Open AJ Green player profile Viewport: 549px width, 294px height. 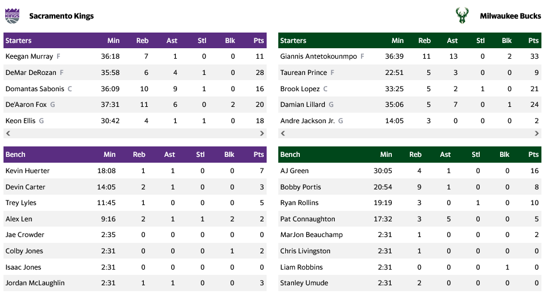point(295,171)
